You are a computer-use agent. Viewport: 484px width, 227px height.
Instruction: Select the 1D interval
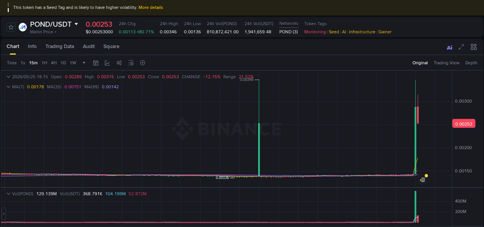pos(63,63)
